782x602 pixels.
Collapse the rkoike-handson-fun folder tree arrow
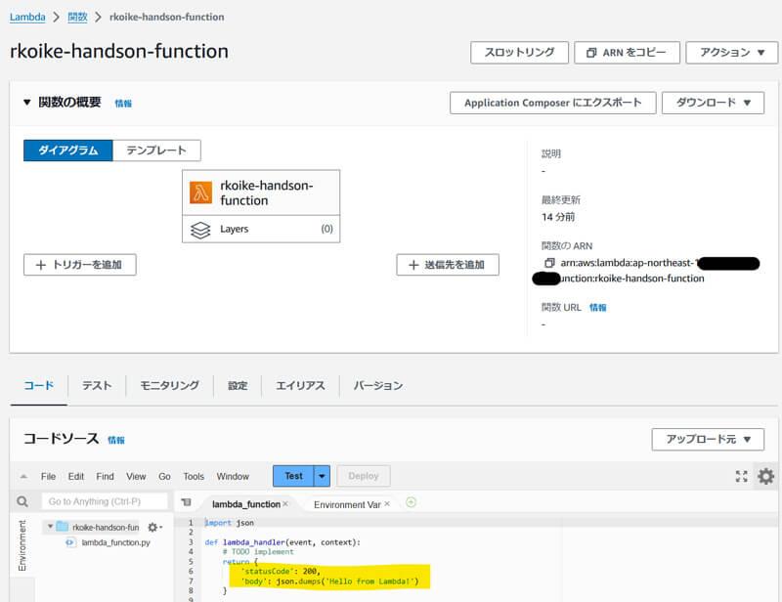[50, 526]
